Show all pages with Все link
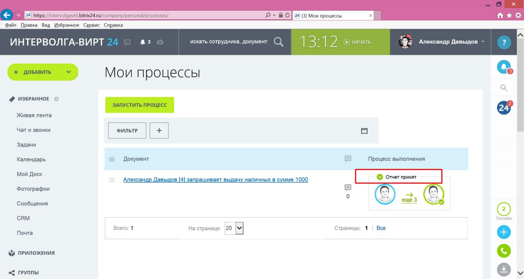The width and height of the screenshot is (524, 279). pos(381,228)
